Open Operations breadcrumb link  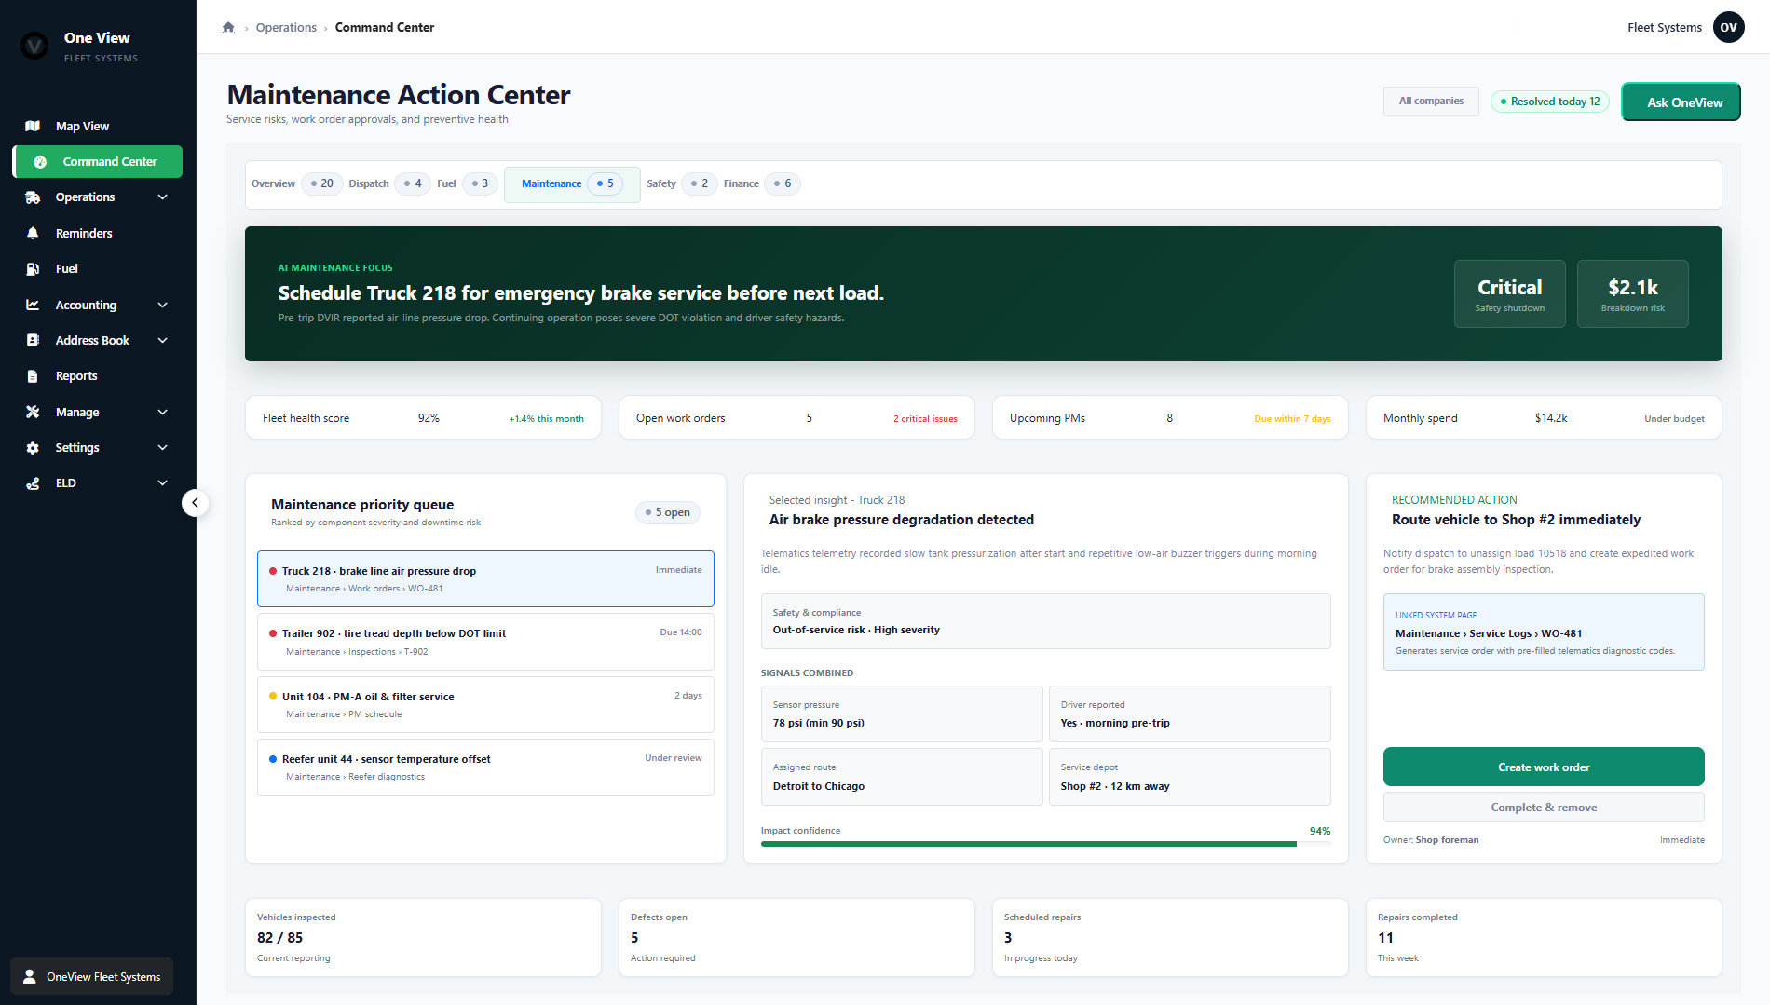[286, 27]
